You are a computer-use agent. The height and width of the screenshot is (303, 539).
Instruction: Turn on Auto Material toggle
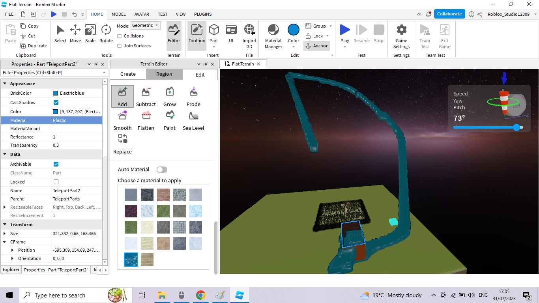tap(162, 170)
